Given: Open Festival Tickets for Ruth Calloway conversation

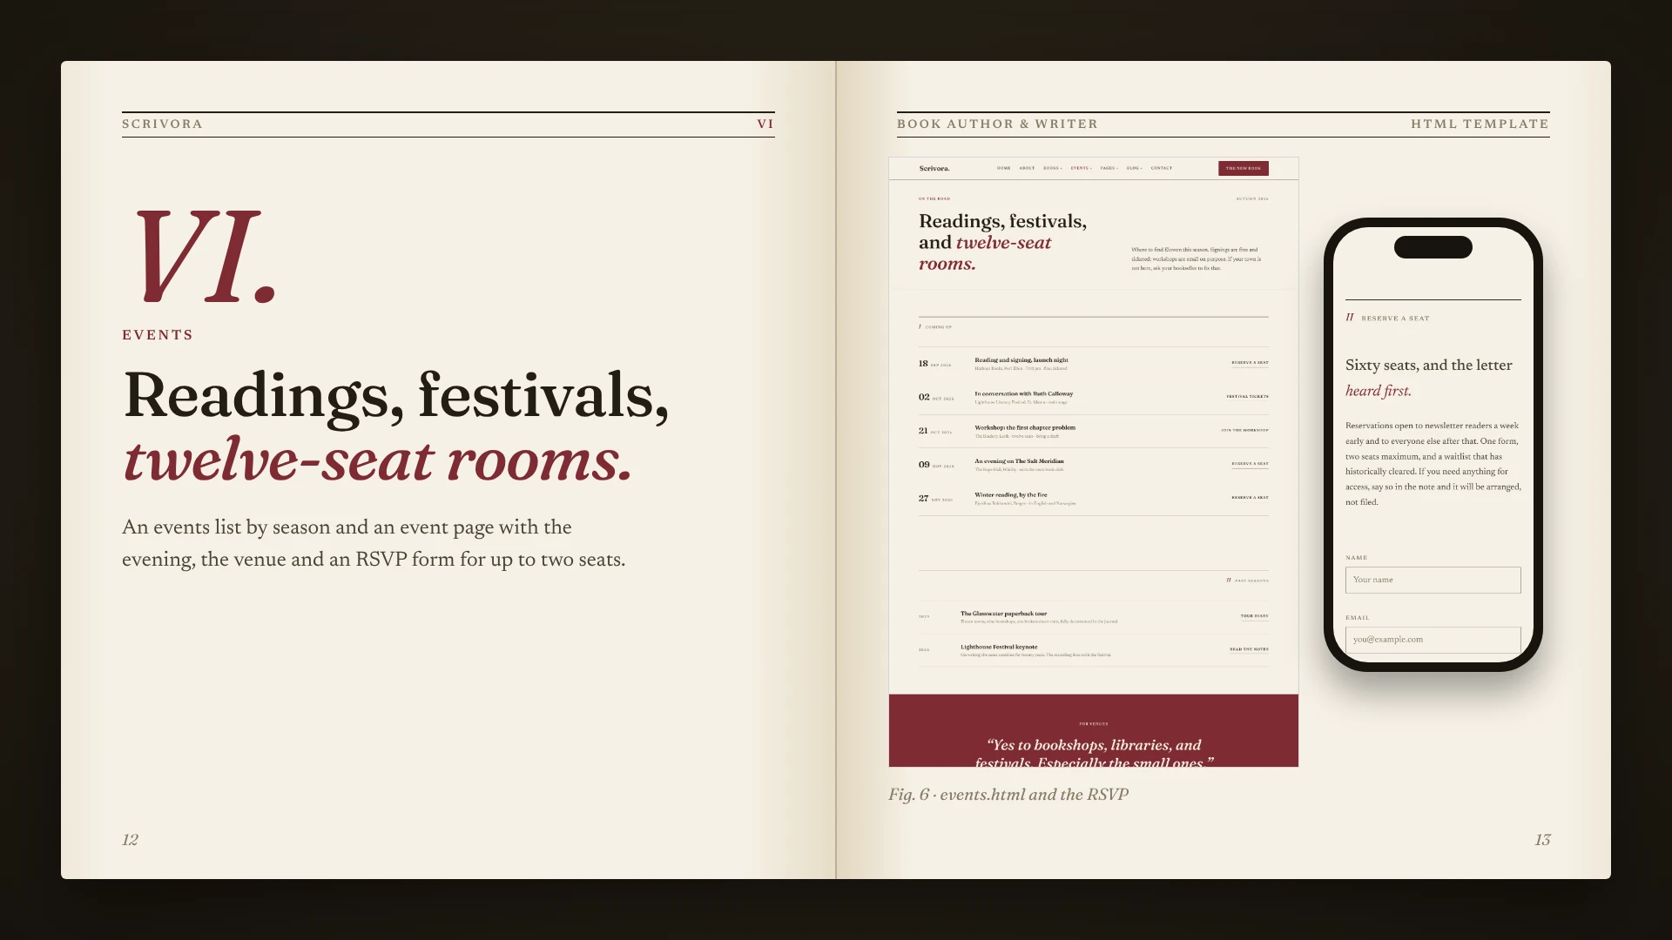Looking at the screenshot, I should [1248, 397].
